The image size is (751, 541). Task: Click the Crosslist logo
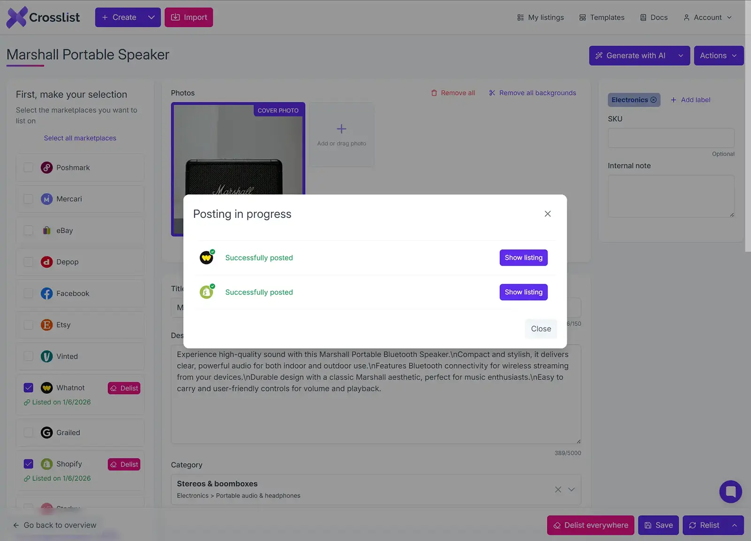click(43, 17)
